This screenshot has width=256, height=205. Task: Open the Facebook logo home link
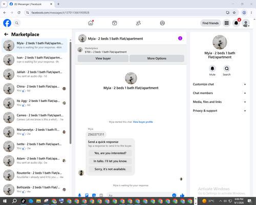click(x=7, y=23)
